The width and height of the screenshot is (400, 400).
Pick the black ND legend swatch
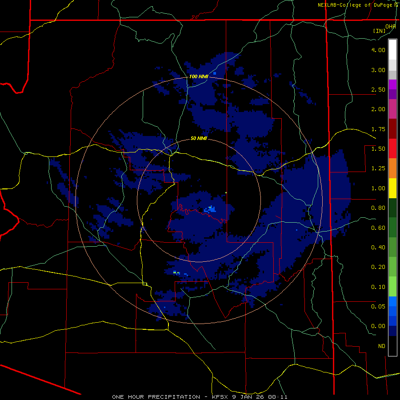click(x=392, y=346)
